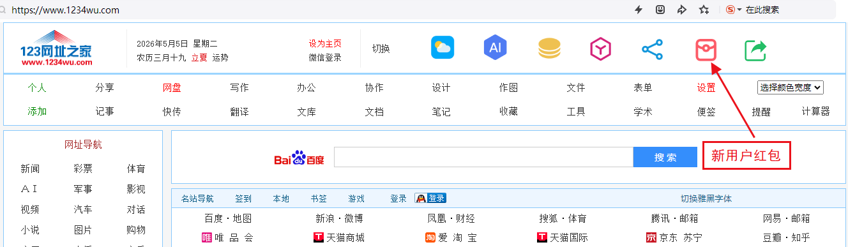Click the gold coins icon
848x247 pixels.
549,48
